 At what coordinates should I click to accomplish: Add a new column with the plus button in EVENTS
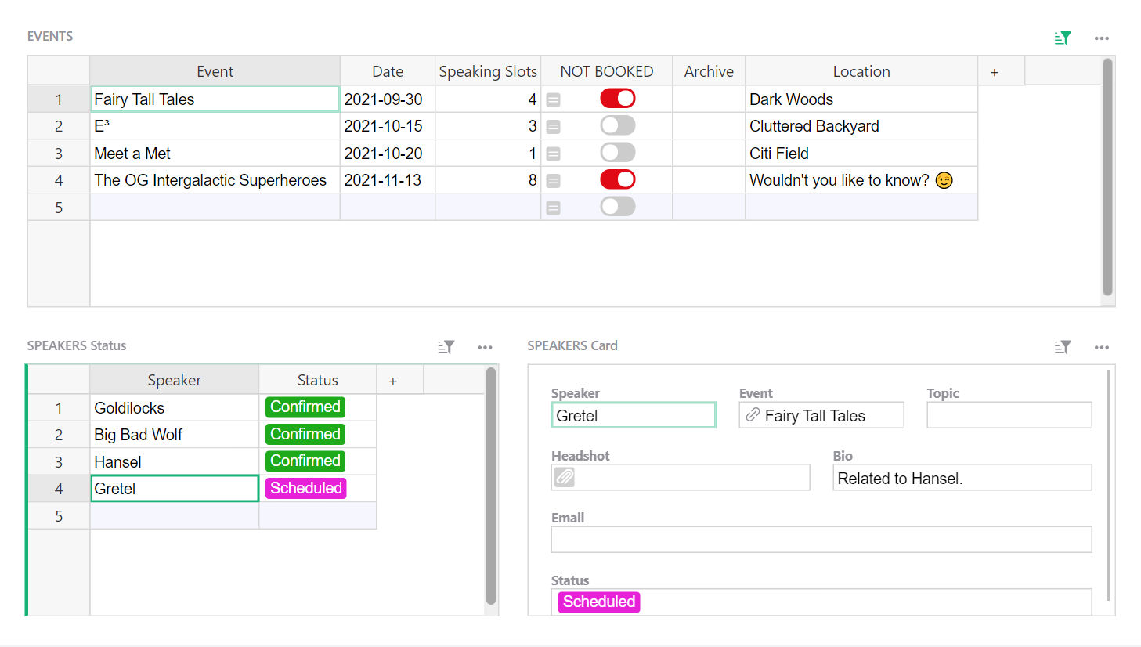click(993, 70)
